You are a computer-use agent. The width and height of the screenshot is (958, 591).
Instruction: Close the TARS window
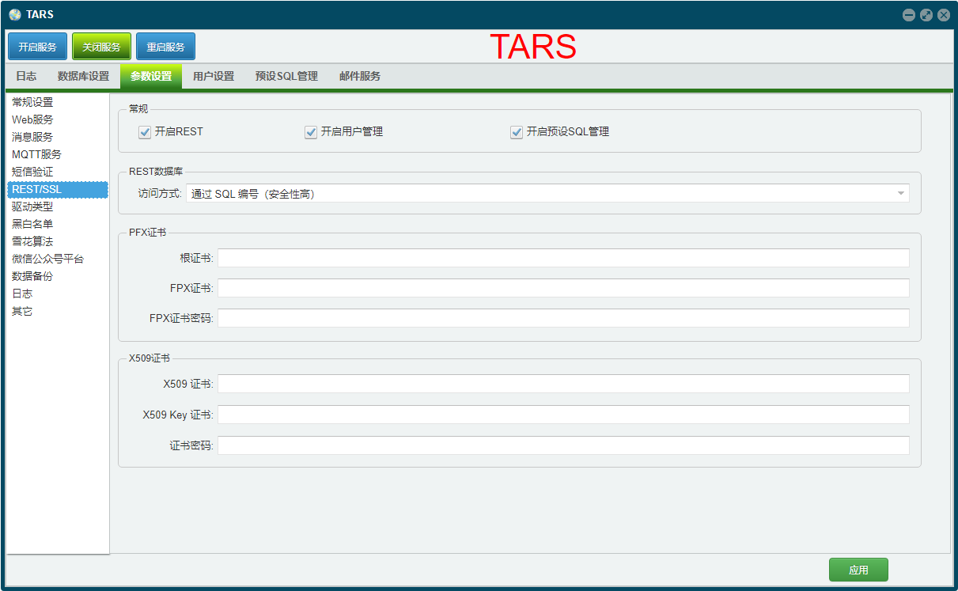click(944, 15)
